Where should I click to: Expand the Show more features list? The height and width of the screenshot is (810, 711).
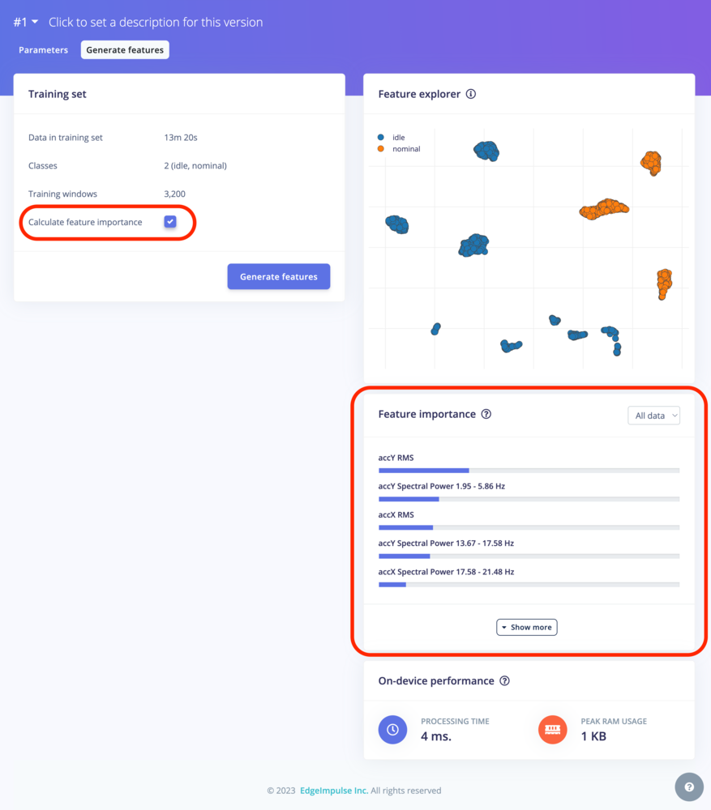[x=526, y=627]
